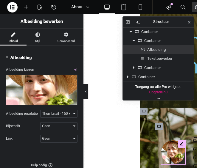Open the document settings page icon
197x168 pixels.
40,7
